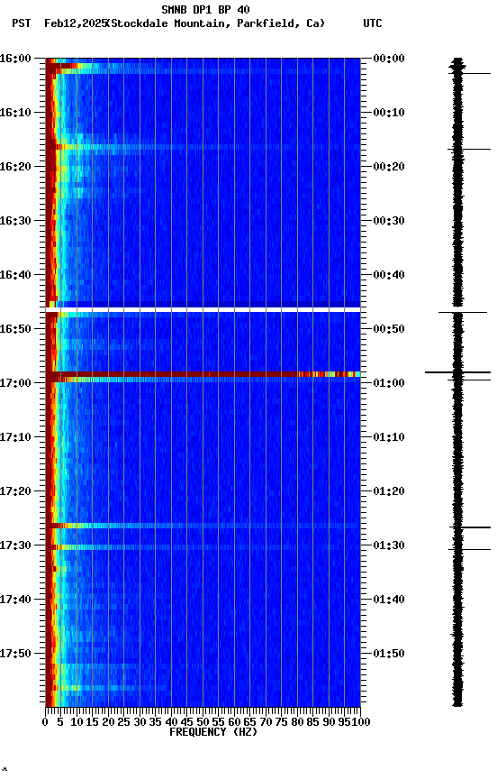Click the largest spike on the seismogram trace

[457, 372]
